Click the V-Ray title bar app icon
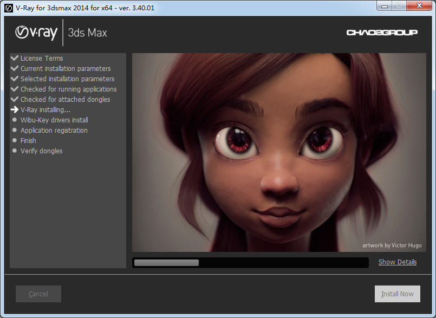Screen dimensions: 436x318 [8, 8]
